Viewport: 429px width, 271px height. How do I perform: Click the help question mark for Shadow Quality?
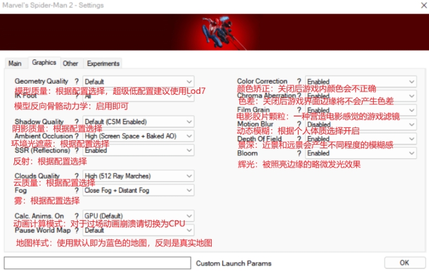point(77,121)
